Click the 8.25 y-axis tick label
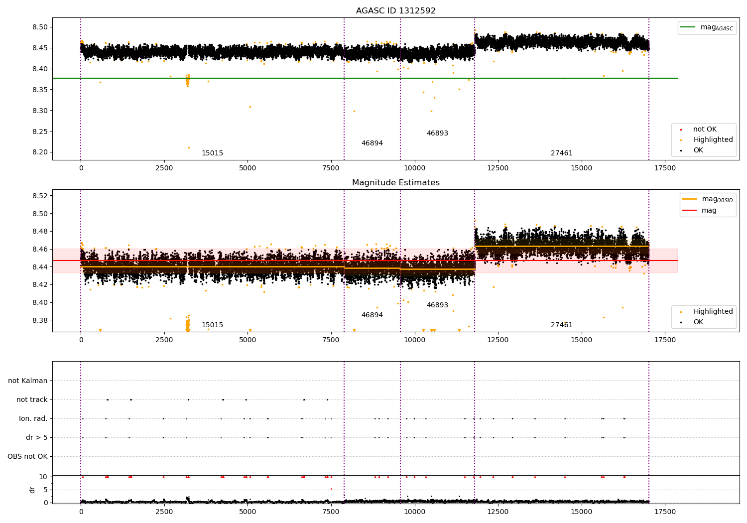 pyautogui.click(x=40, y=132)
